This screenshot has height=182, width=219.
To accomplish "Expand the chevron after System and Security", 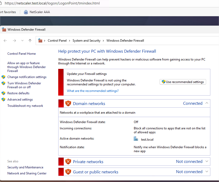I will (103, 41).
